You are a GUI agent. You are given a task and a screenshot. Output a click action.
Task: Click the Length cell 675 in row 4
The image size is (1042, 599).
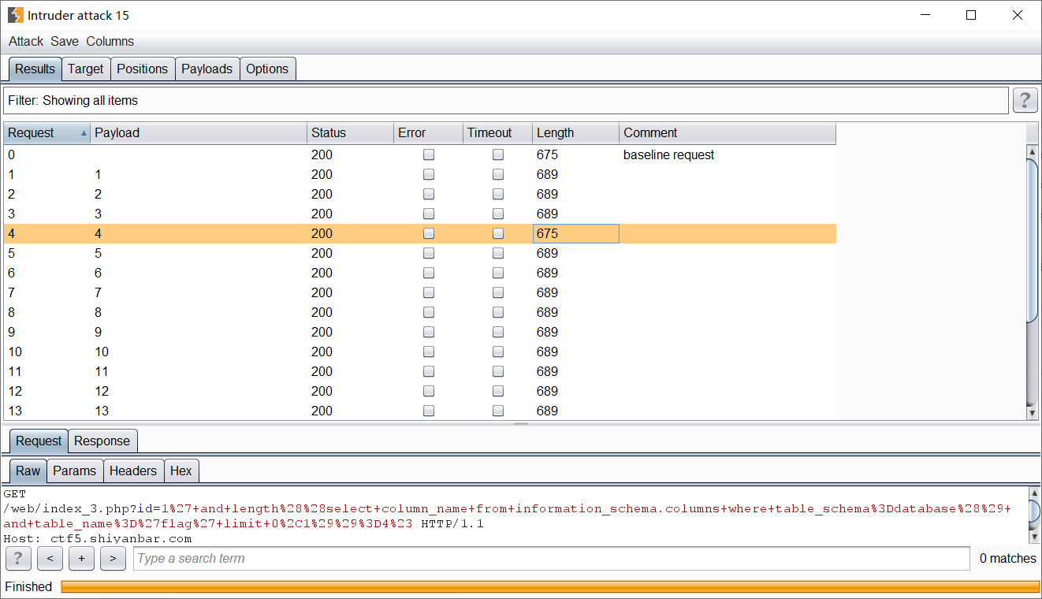coord(575,234)
